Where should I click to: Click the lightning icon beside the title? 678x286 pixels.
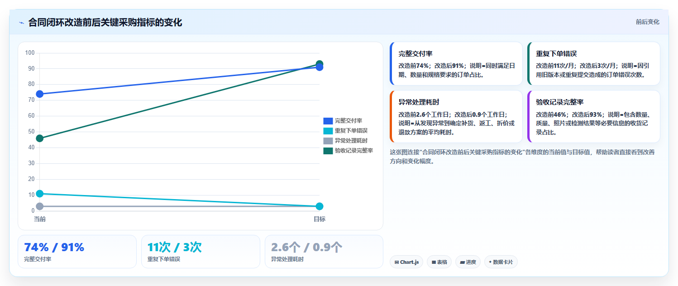tap(21, 23)
